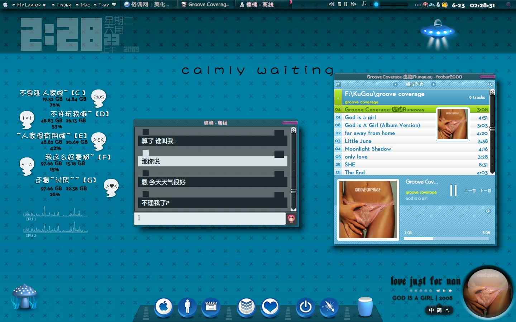Open drive G ghost icon

click(x=111, y=188)
